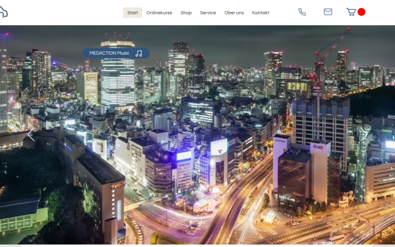Image resolution: width=395 pixels, height=247 pixels.
Task: Click the music note icon
Action: coord(139,53)
